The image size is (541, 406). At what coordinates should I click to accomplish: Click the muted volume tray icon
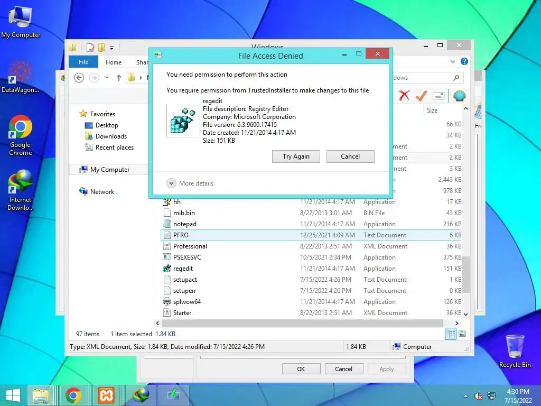[x=479, y=396]
